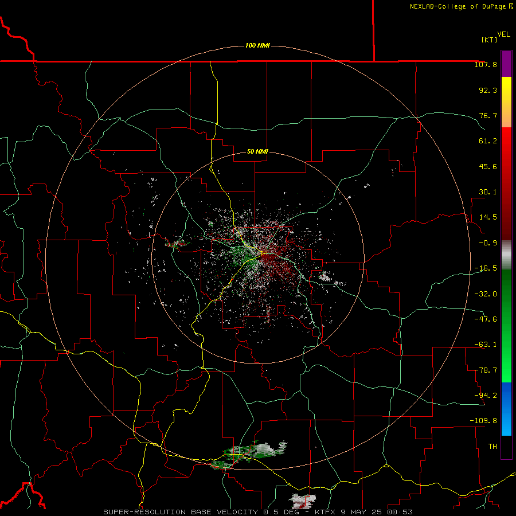The image size is (516, 516).
Task: Click the NEXLAB-College of DuPage credit text
Action: click(x=461, y=6)
